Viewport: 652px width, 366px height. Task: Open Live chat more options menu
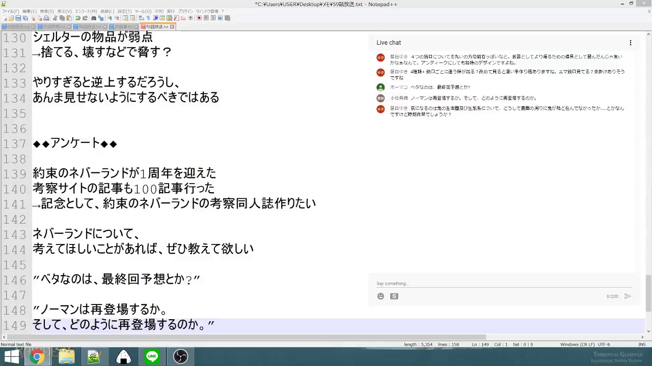click(x=630, y=43)
